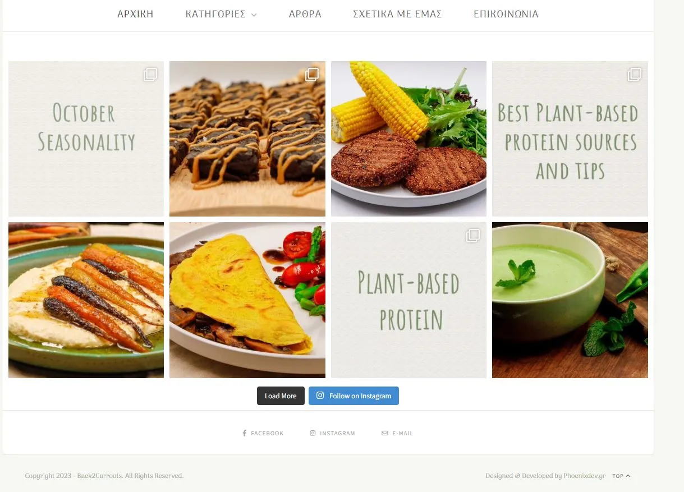The image size is (684, 492).
Task: Select ΕΠΙΚΟΙΝΩΝΙΑ in navigation
Action: tap(506, 14)
